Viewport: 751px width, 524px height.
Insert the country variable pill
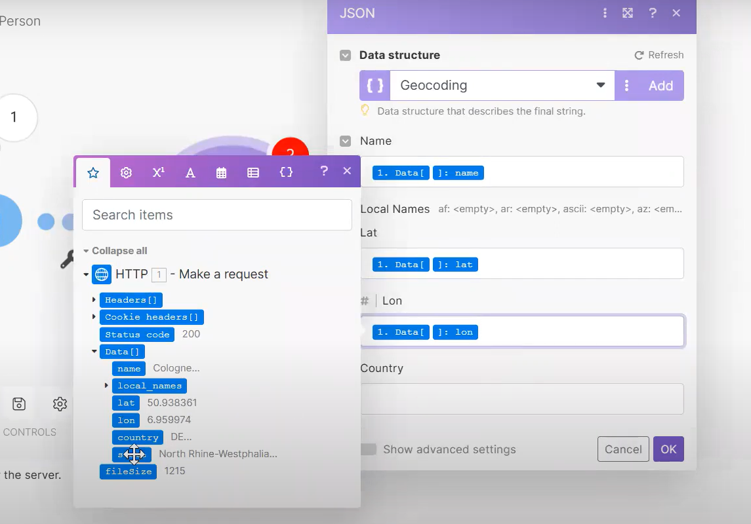(138, 438)
